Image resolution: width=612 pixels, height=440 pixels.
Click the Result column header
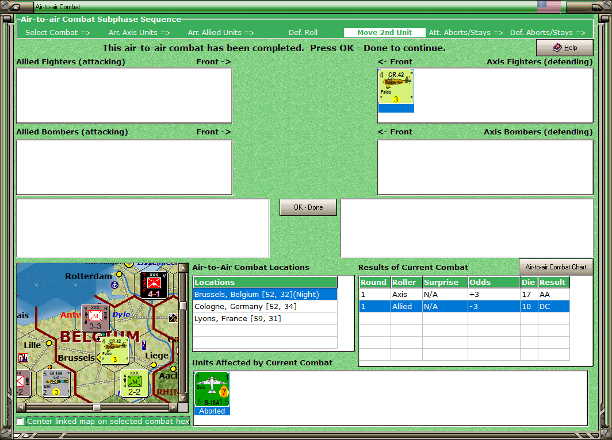(x=553, y=282)
